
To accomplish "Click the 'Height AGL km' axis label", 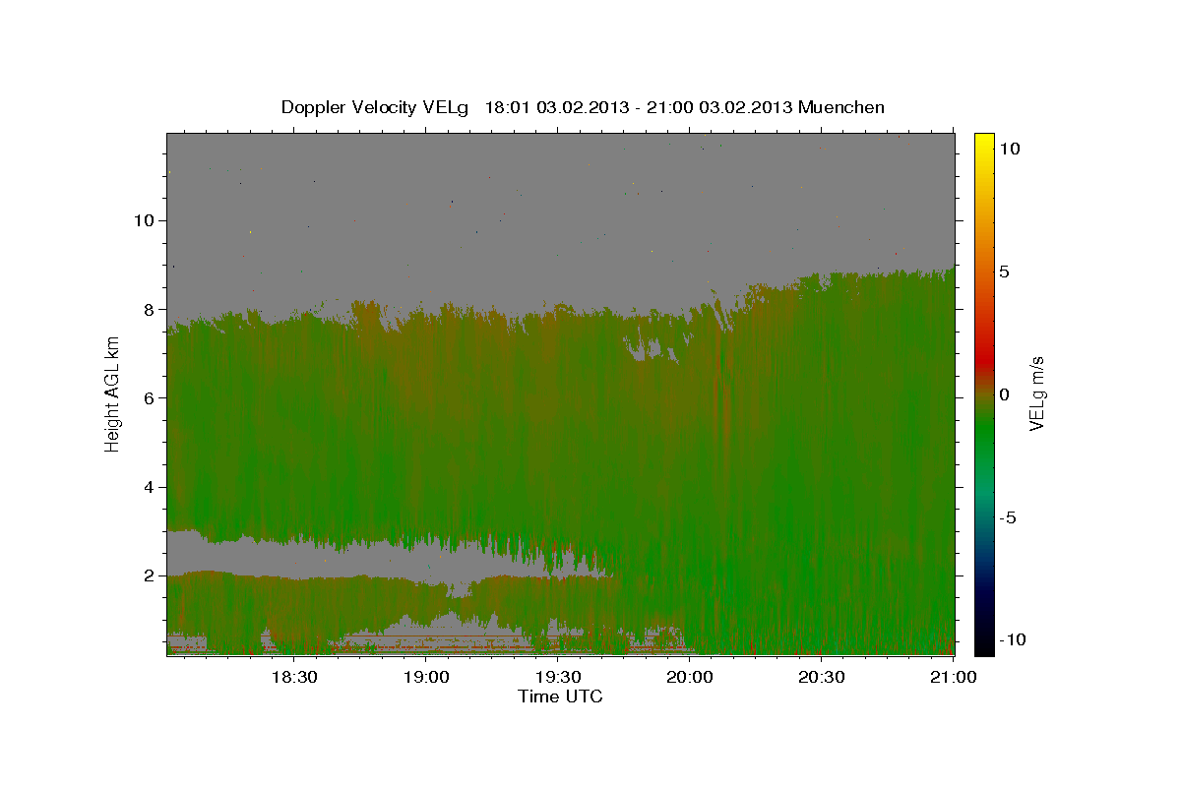I will tap(113, 393).
